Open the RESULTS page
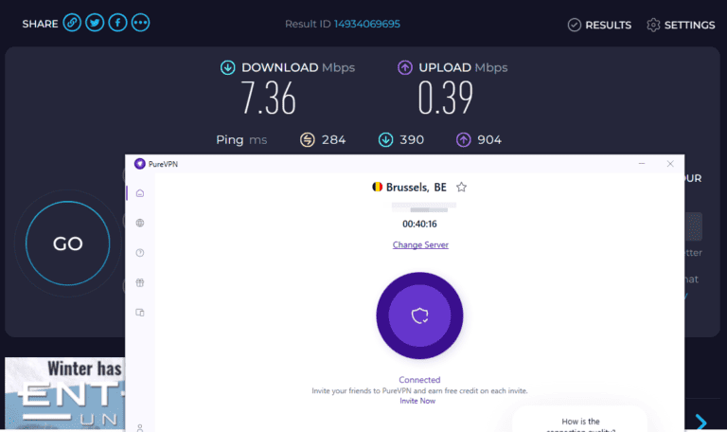The height and width of the screenshot is (432, 727). pos(599,25)
